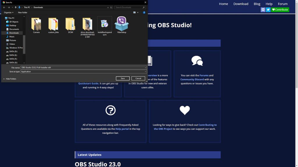
Task: Select the custom_bike folder
Action: pos(54,26)
